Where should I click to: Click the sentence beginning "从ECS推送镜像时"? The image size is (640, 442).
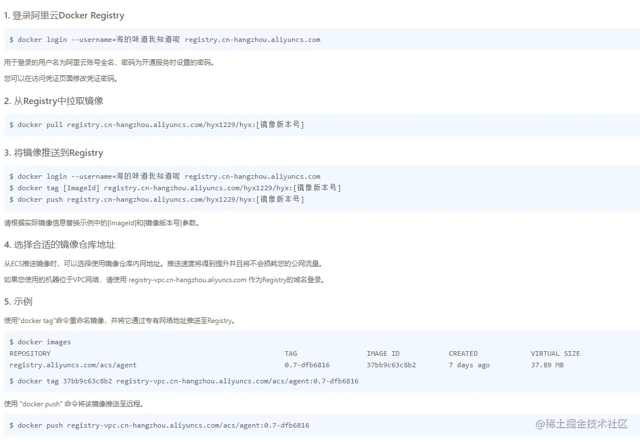tap(164, 264)
